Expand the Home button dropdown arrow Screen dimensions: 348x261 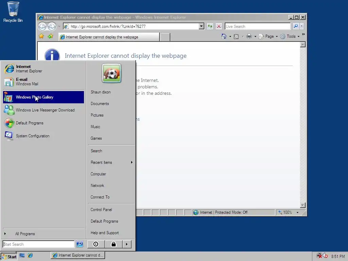[230, 37]
